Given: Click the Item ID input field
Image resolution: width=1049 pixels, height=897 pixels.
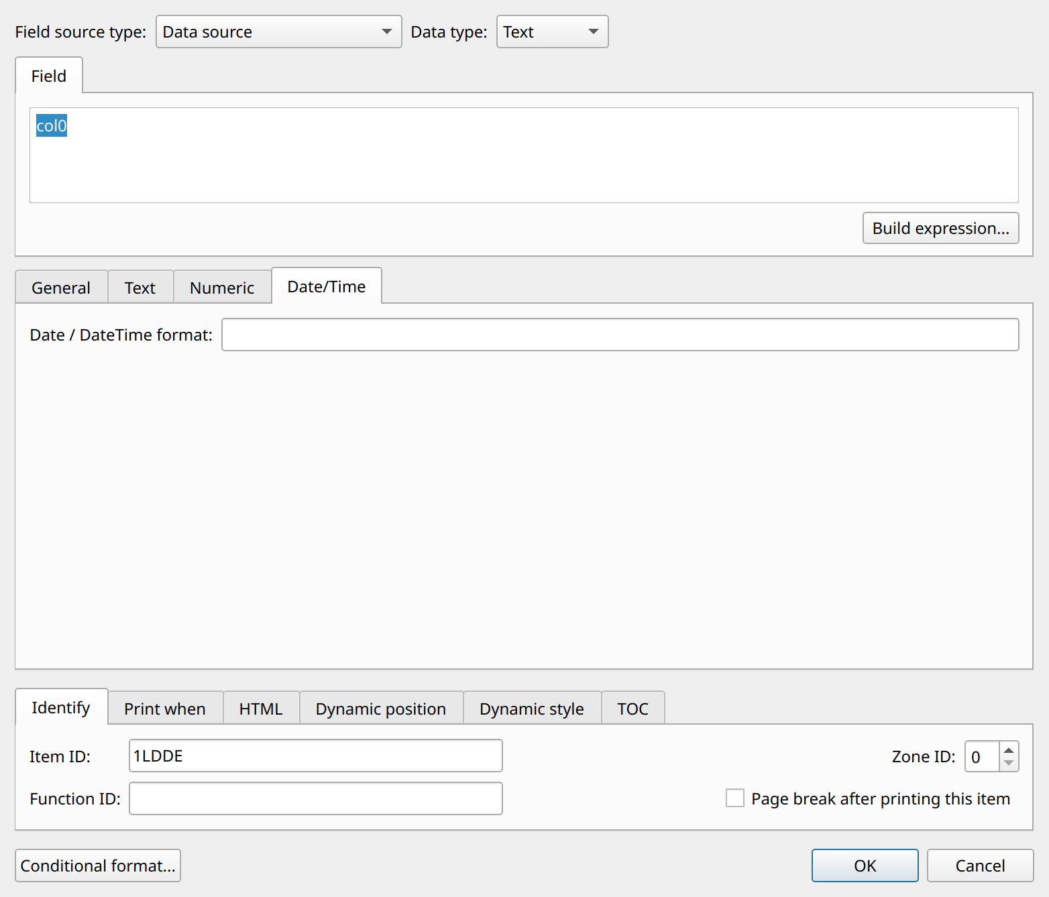Looking at the screenshot, I should 316,756.
